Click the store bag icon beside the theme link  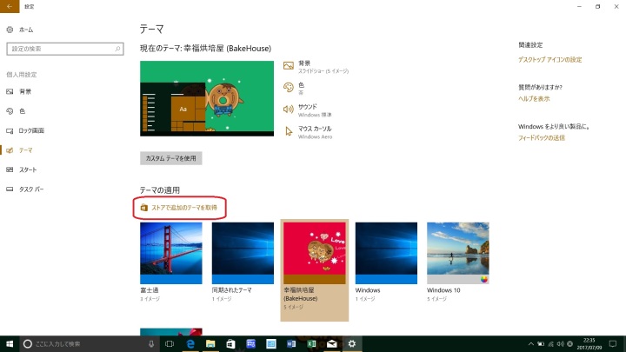[143, 208]
